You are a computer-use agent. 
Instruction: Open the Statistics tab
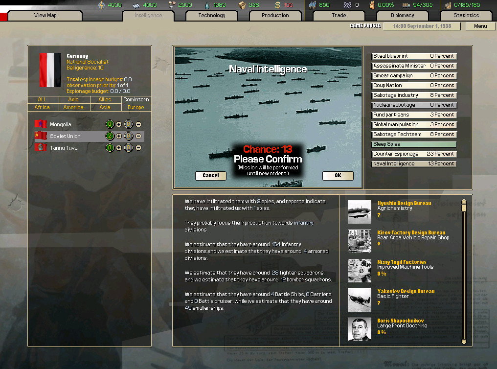point(466,16)
